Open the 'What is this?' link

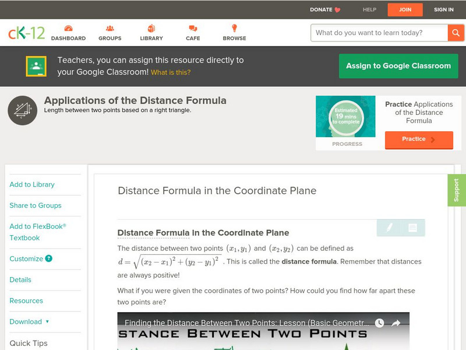[171, 72]
